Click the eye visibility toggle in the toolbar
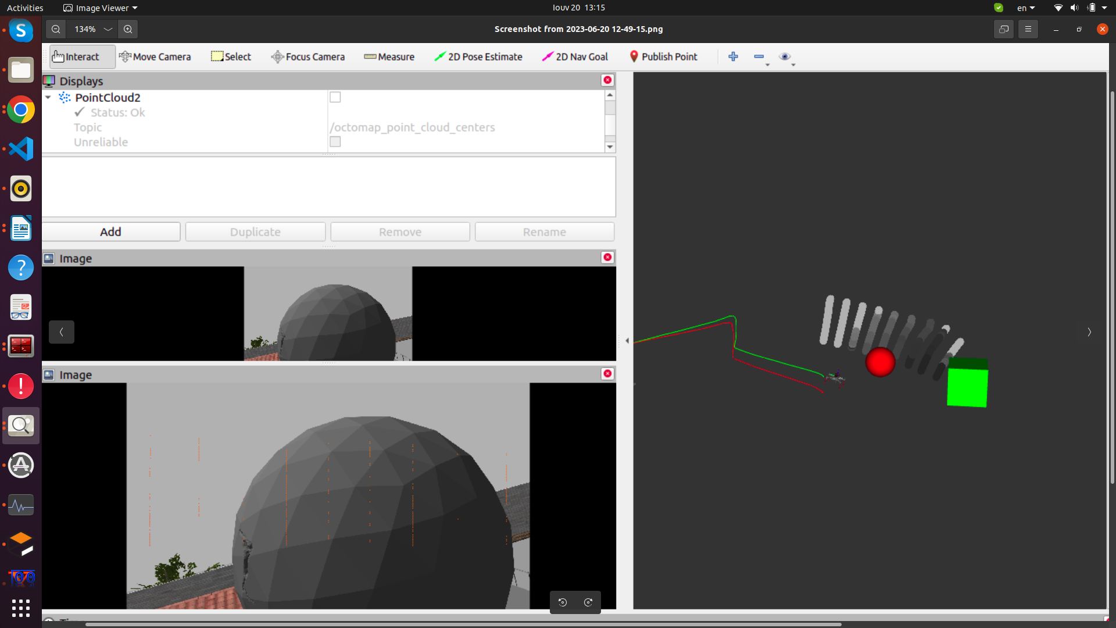 click(786, 56)
